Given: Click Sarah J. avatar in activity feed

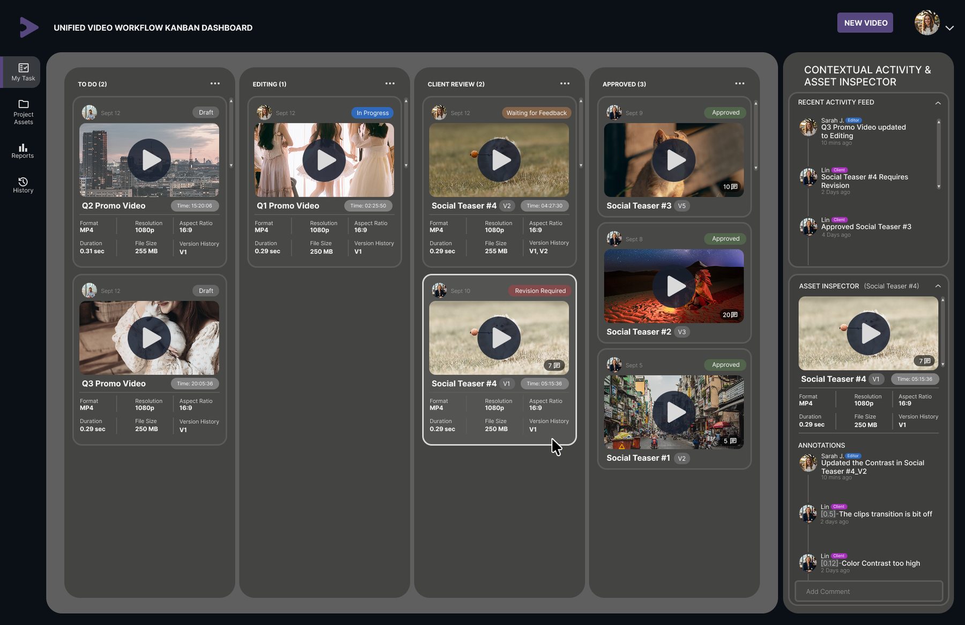Looking at the screenshot, I should pyautogui.click(x=808, y=128).
